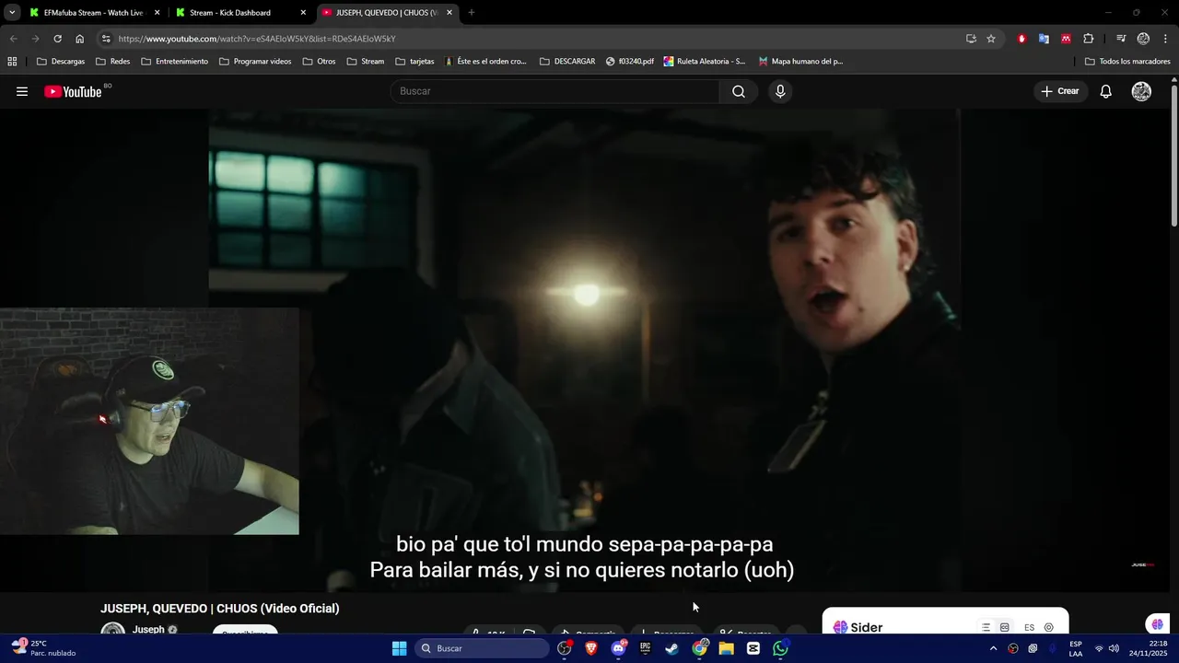
Task: Navigate back with the browser arrow
Action: pos(13,39)
